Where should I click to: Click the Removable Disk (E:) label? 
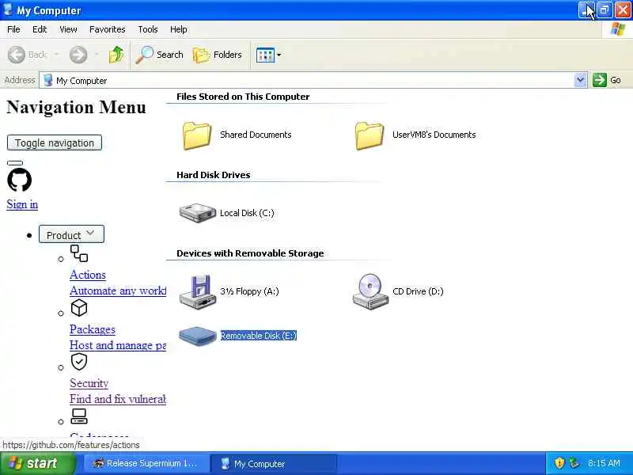pos(259,336)
